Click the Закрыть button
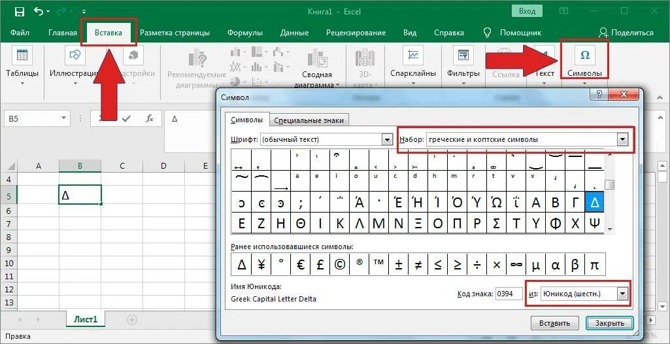Image resolution: width=670 pixels, height=344 pixels. click(610, 323)
